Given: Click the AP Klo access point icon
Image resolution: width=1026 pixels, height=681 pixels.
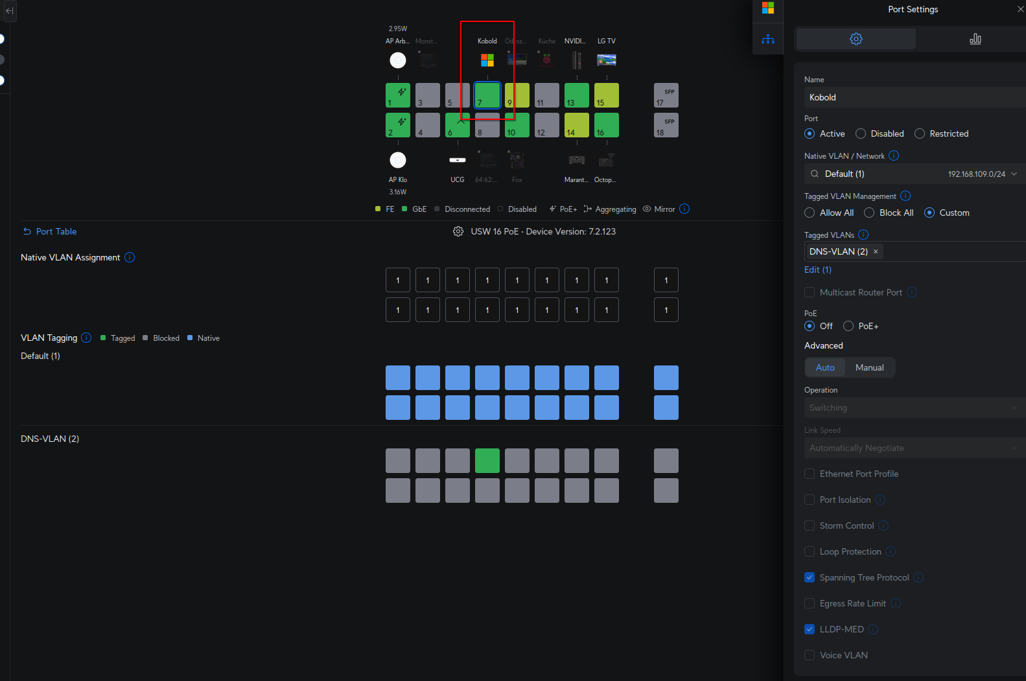Looking at the screenshot, I should [x=398, y=160].
